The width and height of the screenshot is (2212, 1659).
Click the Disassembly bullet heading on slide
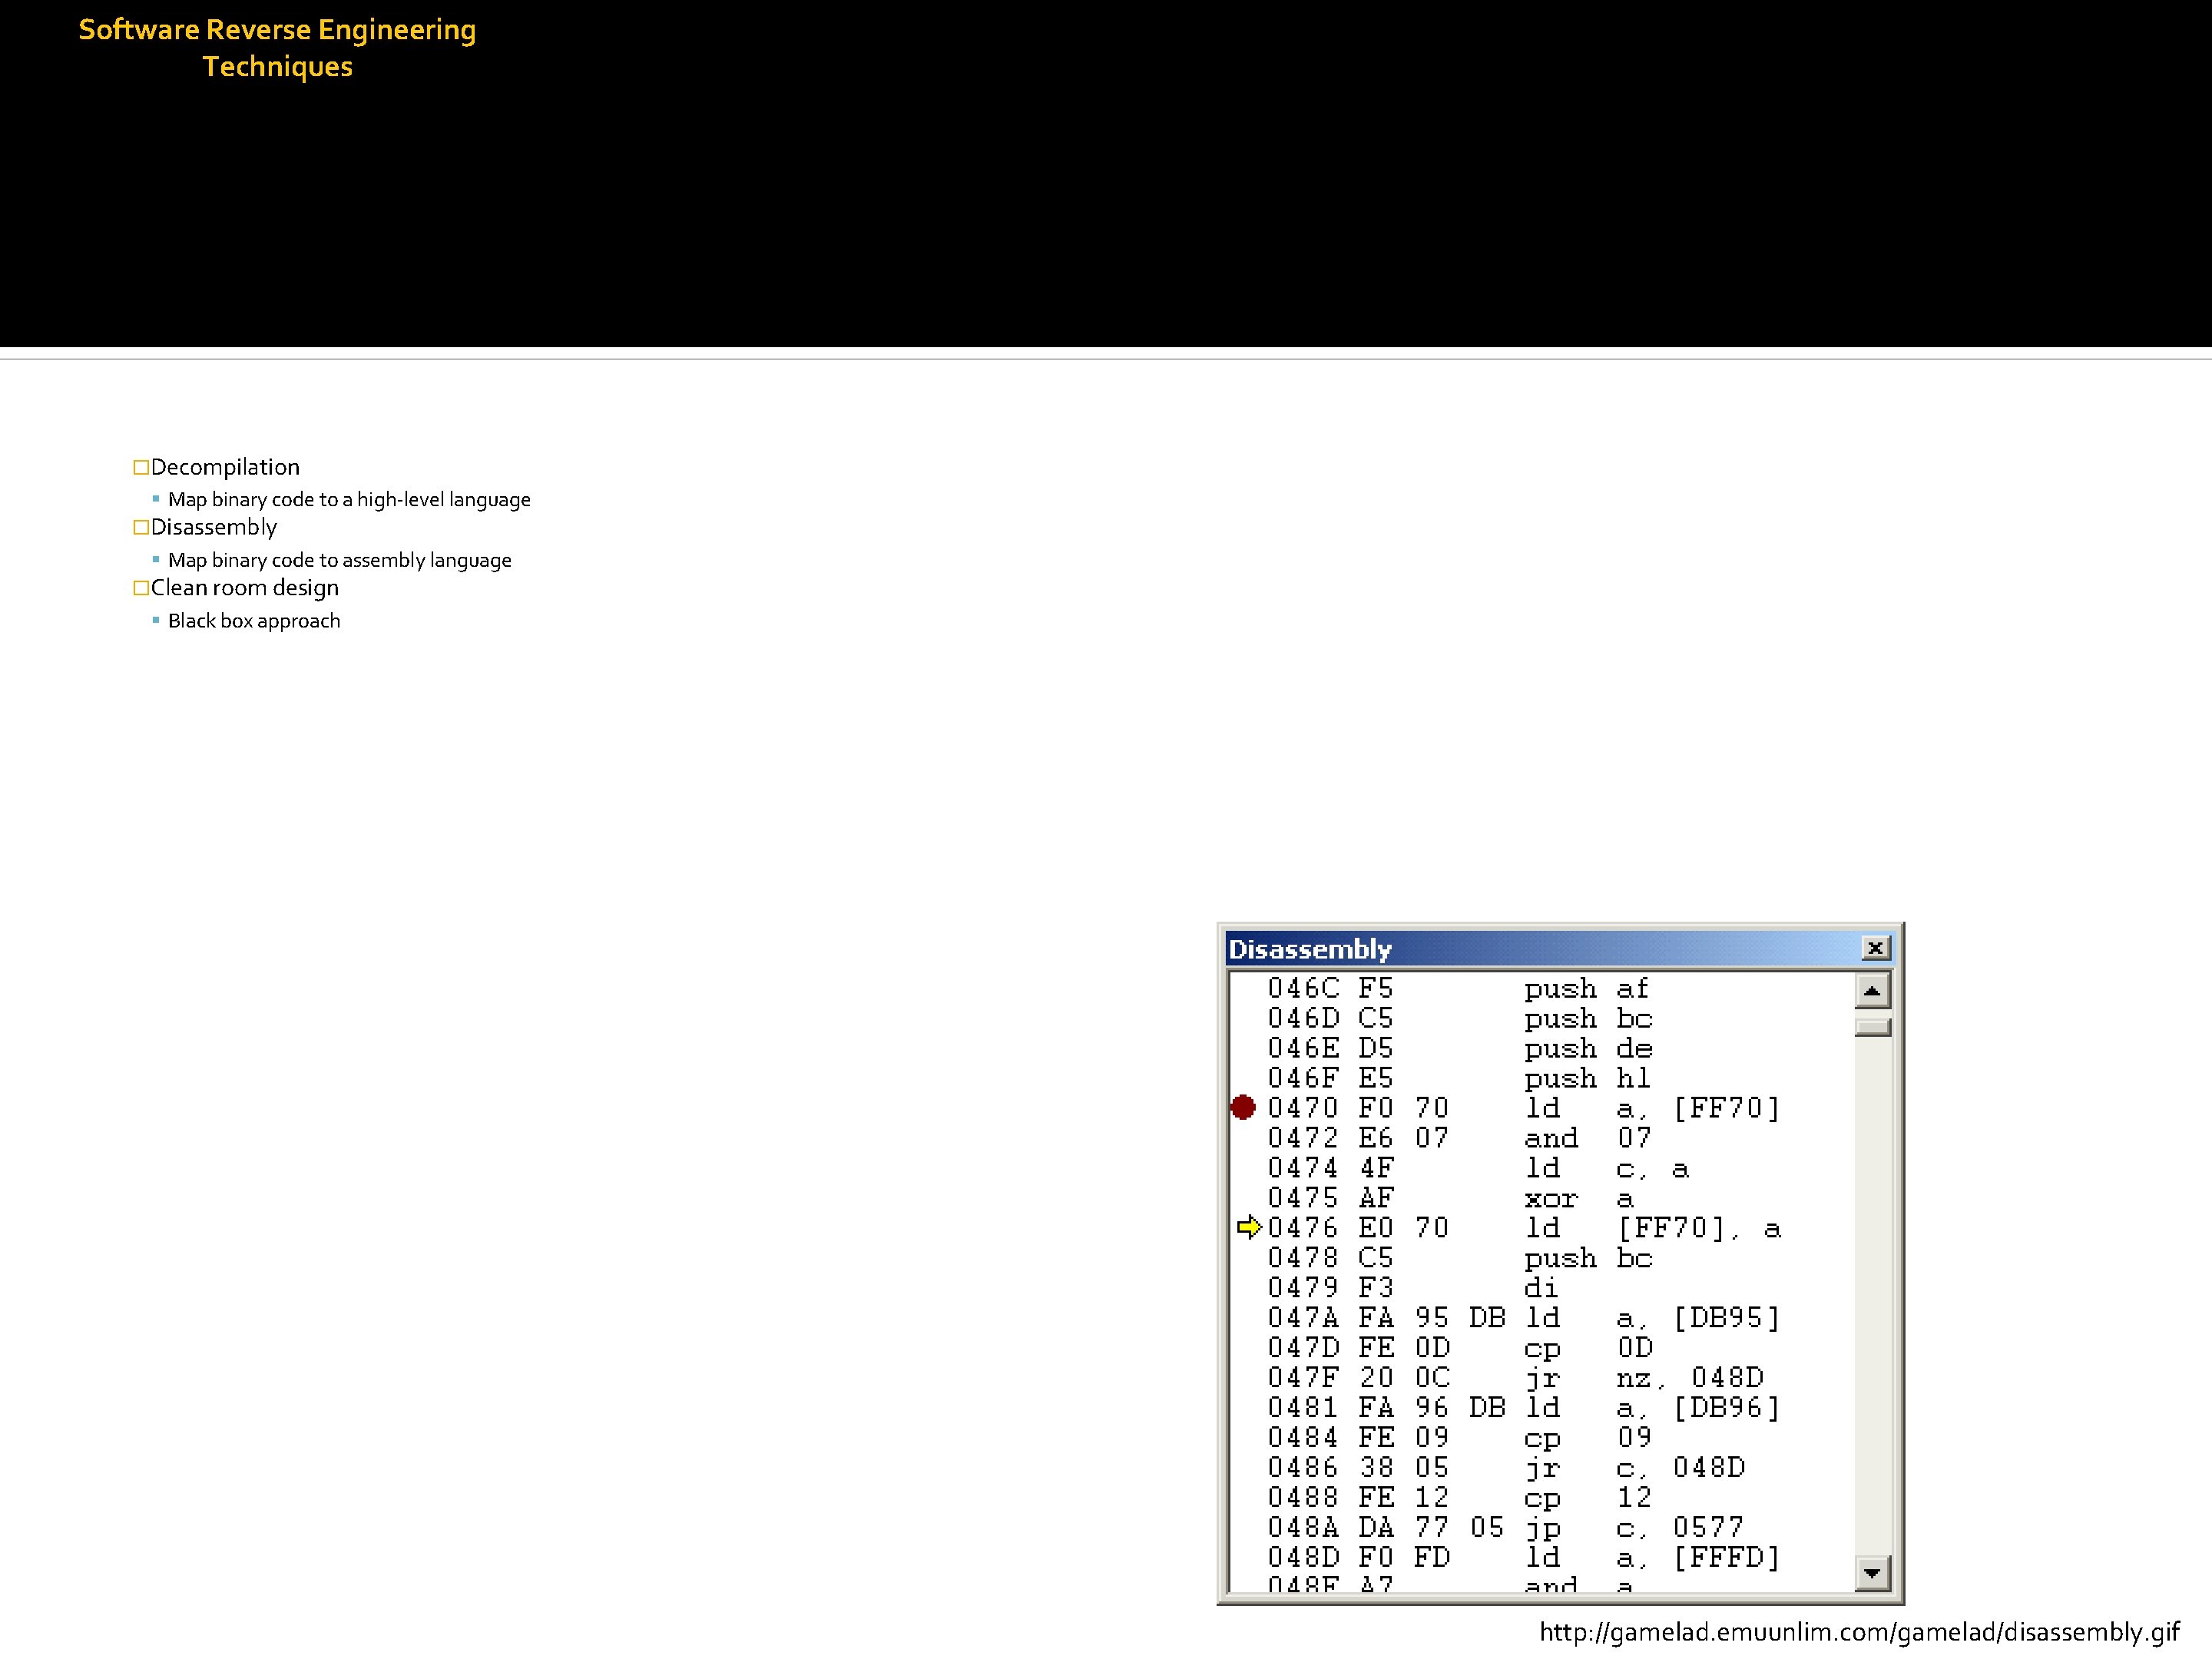pyautogui.click(x=214, y=527)
